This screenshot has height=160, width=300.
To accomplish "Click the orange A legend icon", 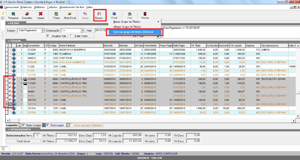I will (x=68, y=125).
